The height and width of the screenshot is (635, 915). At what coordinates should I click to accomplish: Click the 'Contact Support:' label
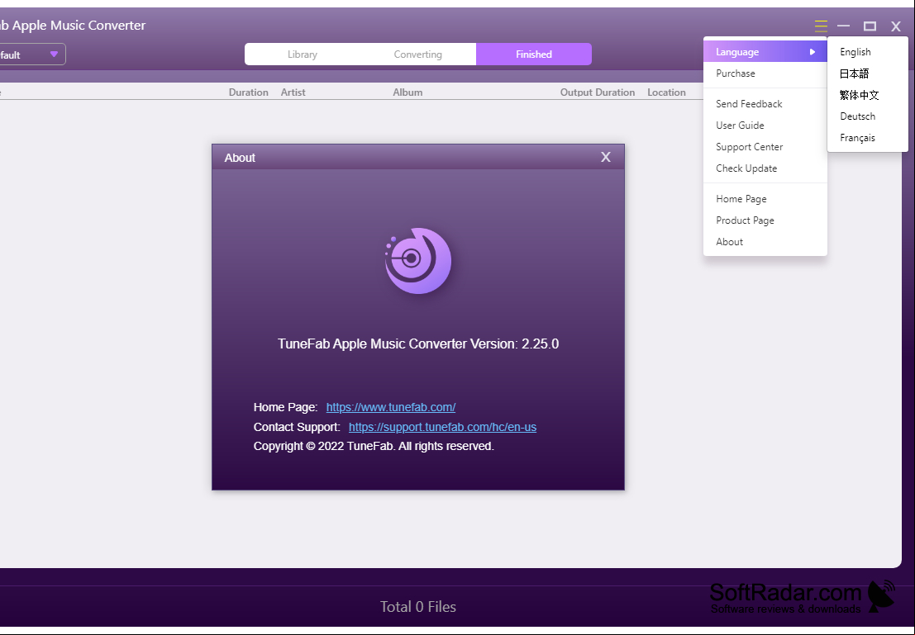coord(297,427)
